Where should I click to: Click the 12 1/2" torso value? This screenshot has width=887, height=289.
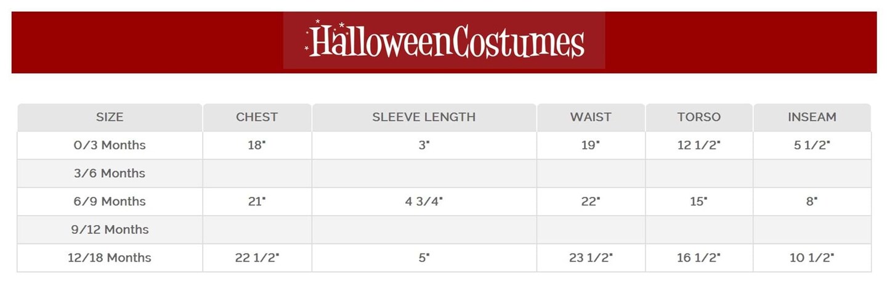tap(699, 145)
